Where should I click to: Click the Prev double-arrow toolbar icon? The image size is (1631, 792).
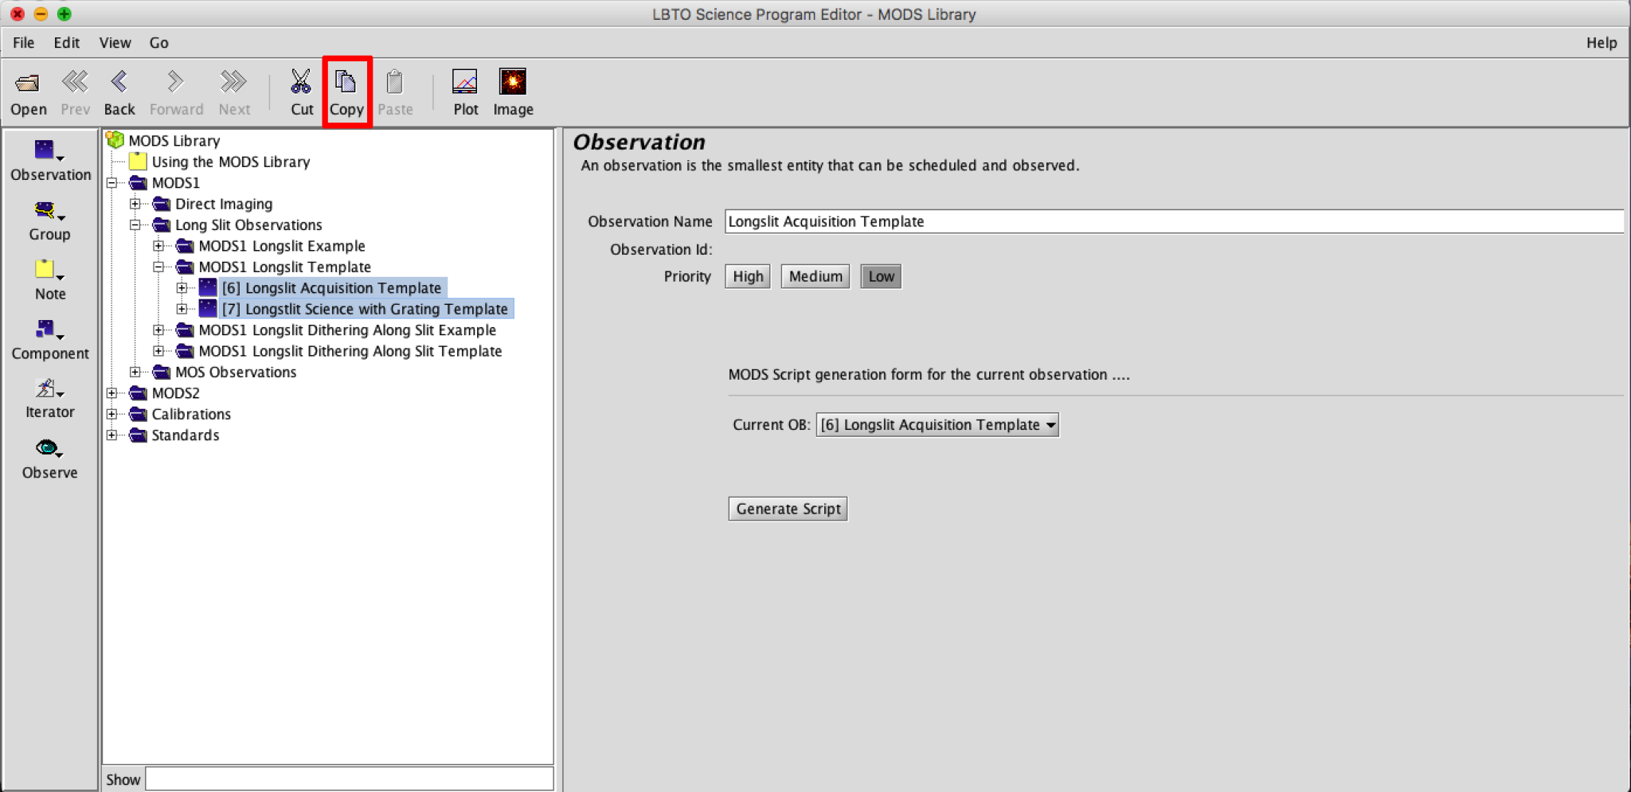[x=75, y=82]
